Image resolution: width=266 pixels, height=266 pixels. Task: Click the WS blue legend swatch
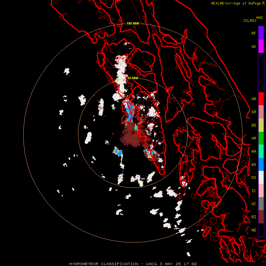[261, 164]
